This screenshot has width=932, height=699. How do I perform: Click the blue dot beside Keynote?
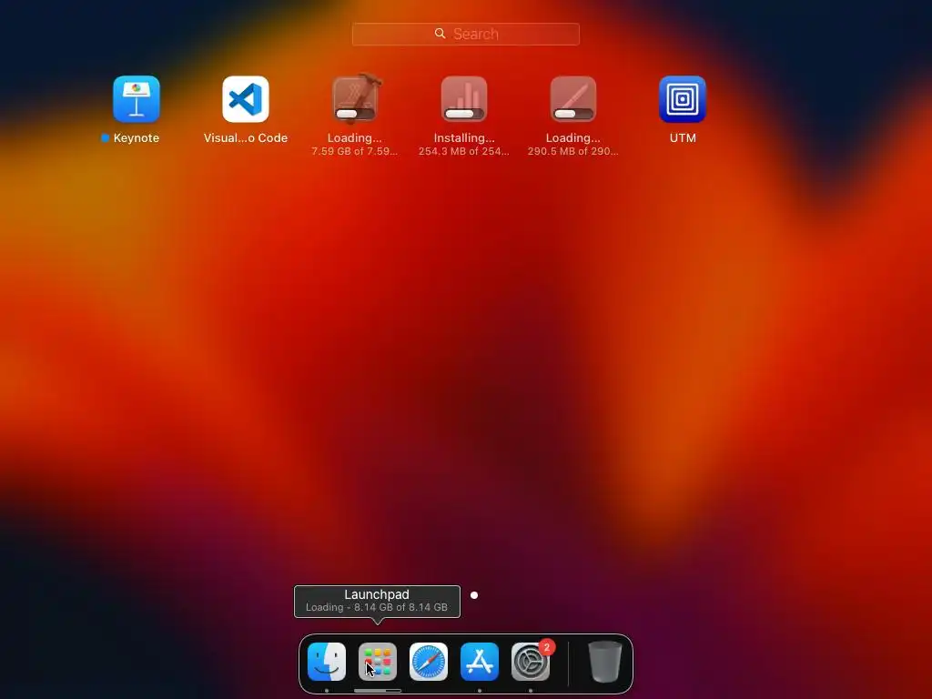pyautogui.click(x=106, y=138)
